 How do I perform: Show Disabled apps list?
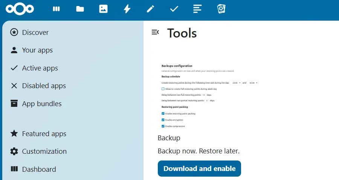[44, 86]
